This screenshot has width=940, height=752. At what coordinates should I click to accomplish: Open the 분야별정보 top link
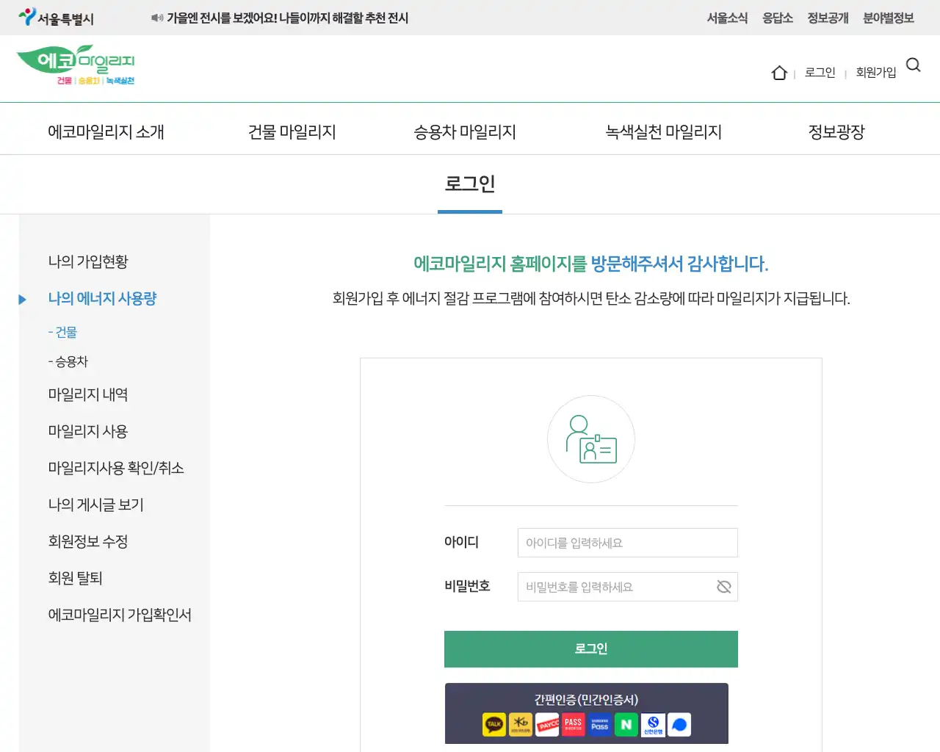[x=889, y=18]
